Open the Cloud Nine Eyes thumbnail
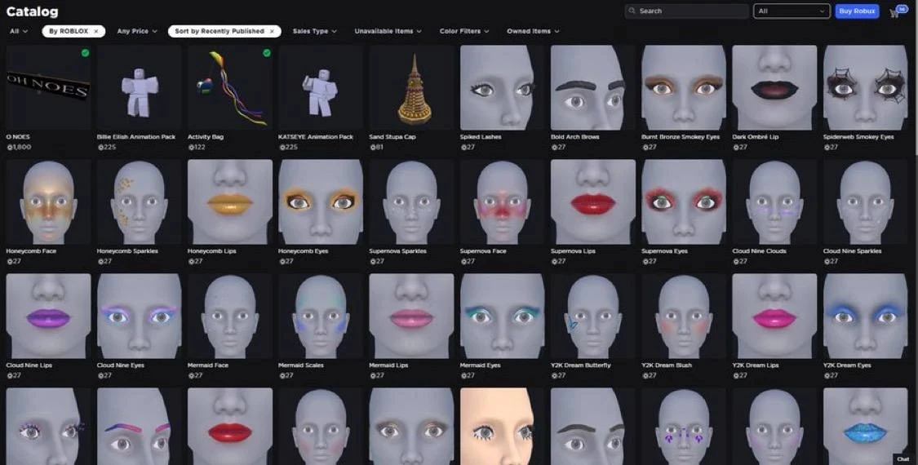This screenshot has height=465, width=918. click(140, 316)
